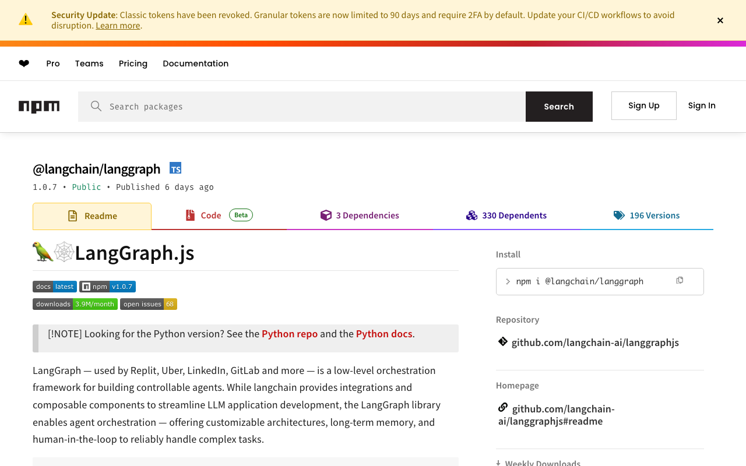Image resolution: width=746 pixels, height=466 pixels.
Task: Click the black Search button
Action: pyautogui.click(x=559, y=107)
